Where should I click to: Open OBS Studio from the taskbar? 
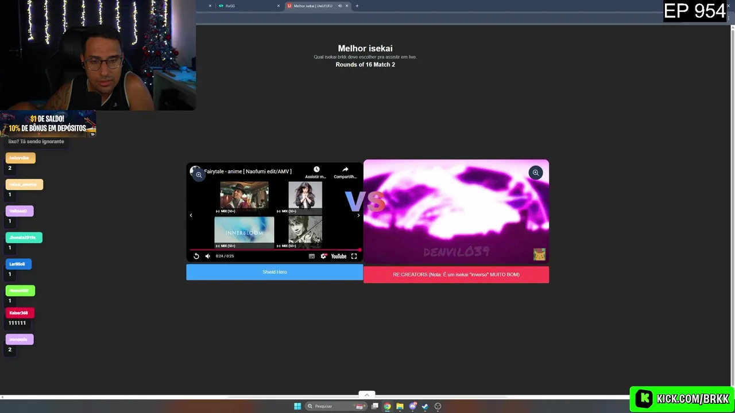coord(438,406)
